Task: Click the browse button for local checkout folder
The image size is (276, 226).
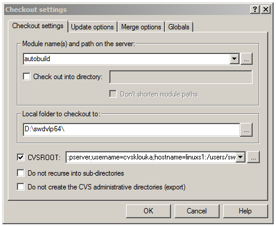Action: (x=247, y=130)
